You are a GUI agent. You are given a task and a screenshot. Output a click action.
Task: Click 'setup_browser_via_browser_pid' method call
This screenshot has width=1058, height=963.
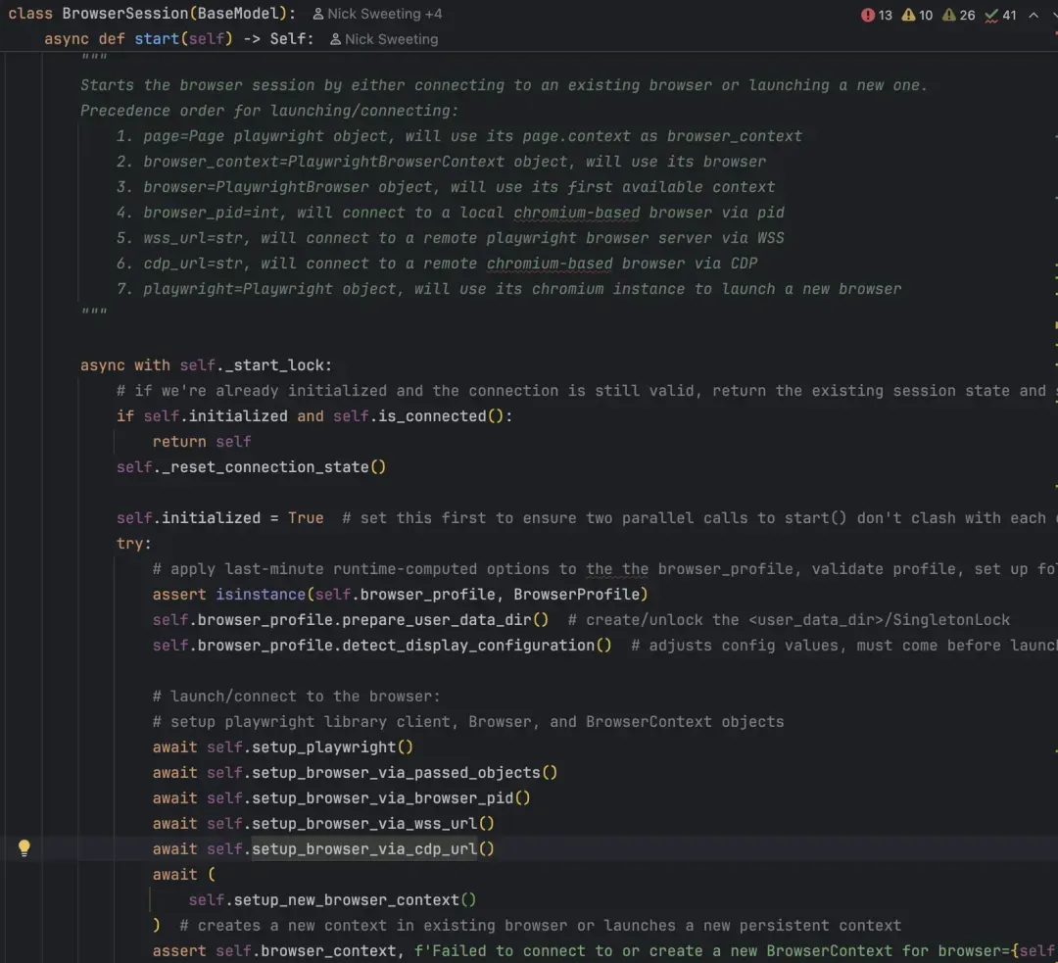click(x=383, y=797)
